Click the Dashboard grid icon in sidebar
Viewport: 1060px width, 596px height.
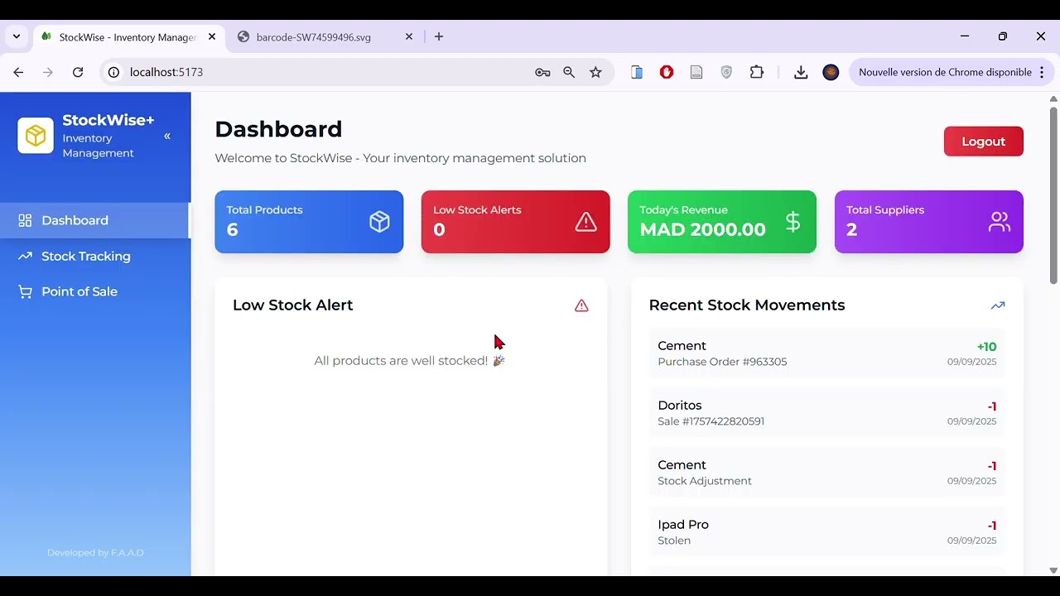[25, 220]
